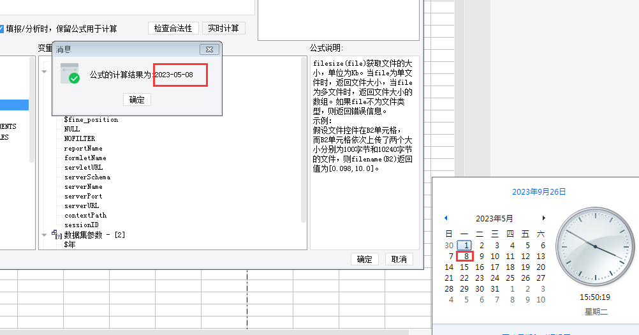Select the formletName variable
The height and width of the screenshot is (335, 639).
[x=85, y=158]
